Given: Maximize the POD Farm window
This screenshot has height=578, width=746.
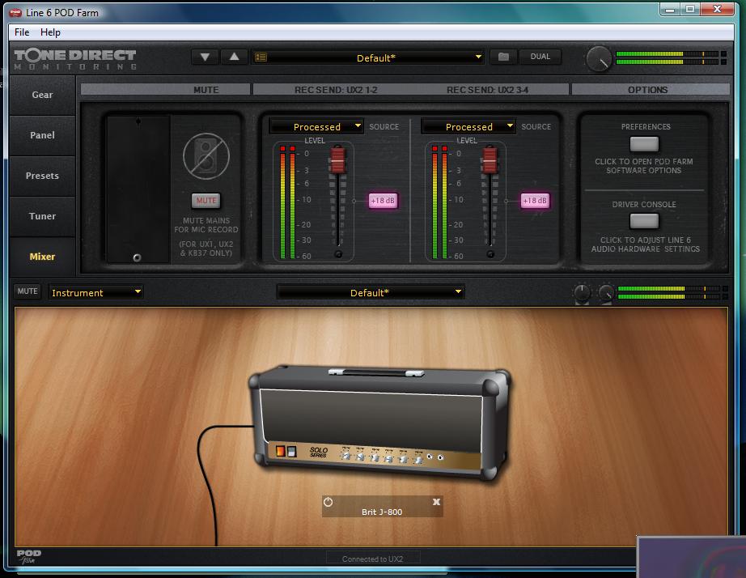Looking at the screenshot, I should tap(690, 10).
